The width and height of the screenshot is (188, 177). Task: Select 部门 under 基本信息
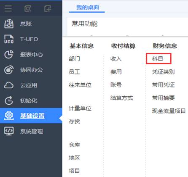click(74, 58)
